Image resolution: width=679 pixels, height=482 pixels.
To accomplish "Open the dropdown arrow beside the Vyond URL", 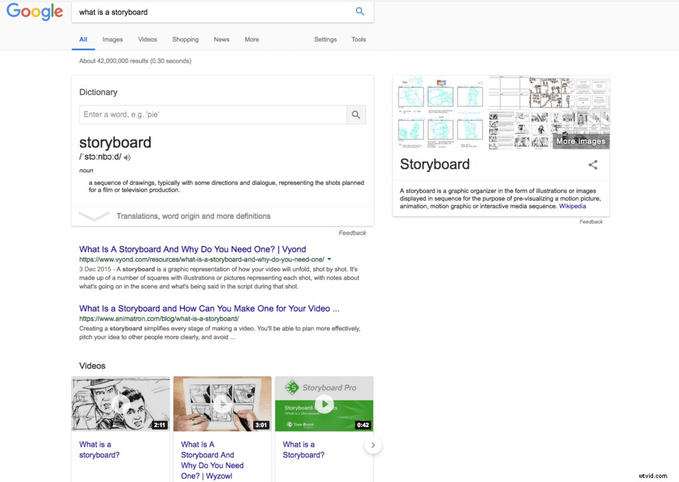I will 328,260.
